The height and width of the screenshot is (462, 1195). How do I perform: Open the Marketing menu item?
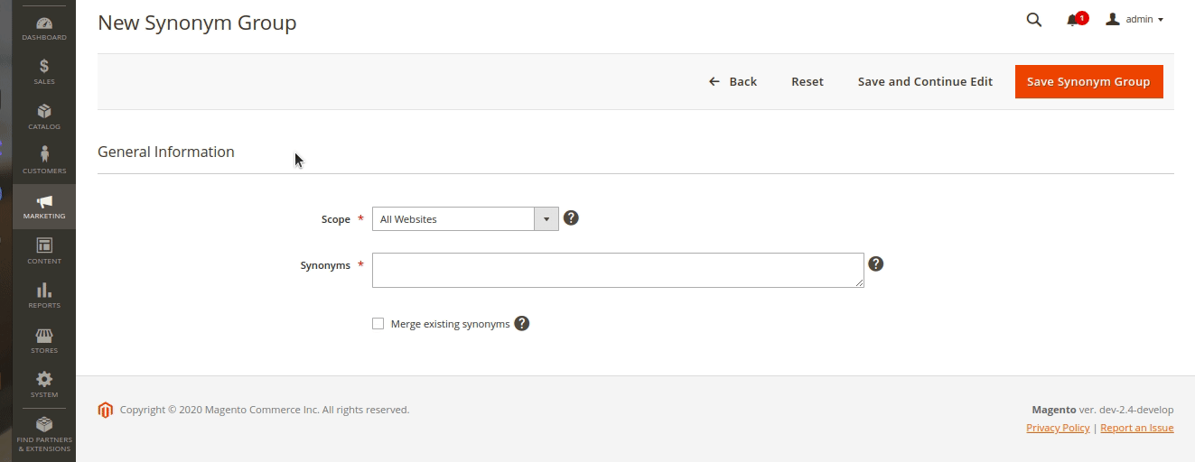[x=44, y=207]
